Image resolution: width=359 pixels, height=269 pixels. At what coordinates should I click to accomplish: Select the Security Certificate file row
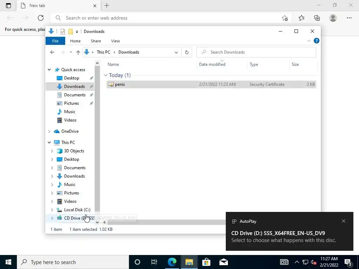pyautogui.click(x=211, y=84)
